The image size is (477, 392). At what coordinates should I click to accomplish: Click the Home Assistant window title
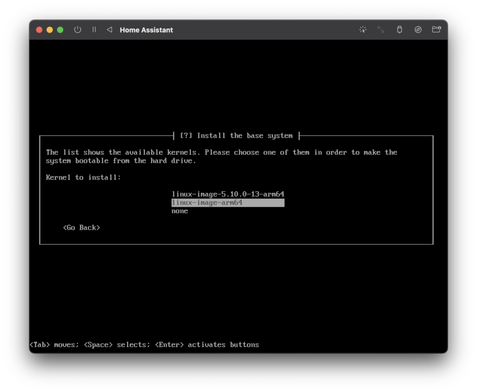pos(146,30)
